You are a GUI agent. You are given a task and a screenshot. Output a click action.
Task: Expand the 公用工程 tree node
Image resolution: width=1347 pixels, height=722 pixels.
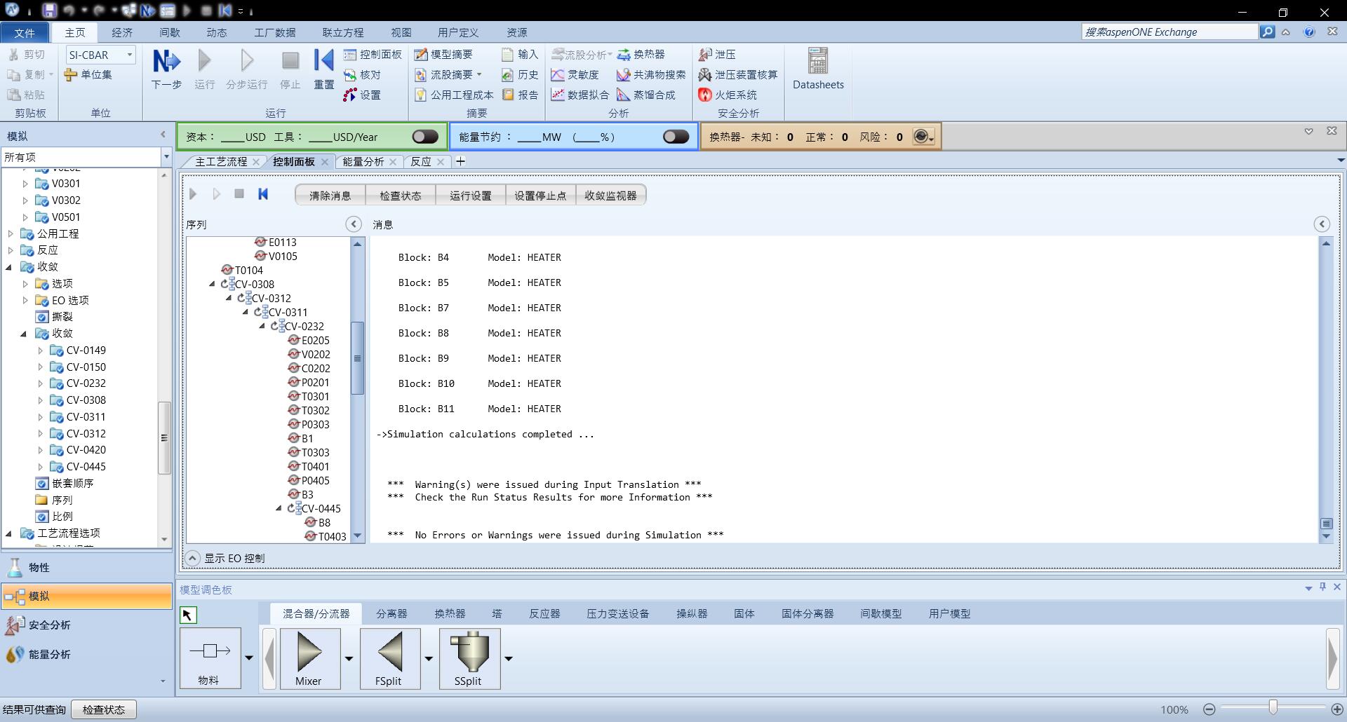pyautogui.click(x=11, y=233)
